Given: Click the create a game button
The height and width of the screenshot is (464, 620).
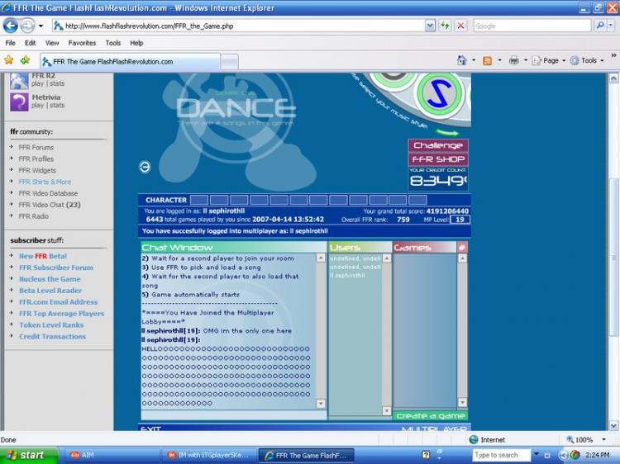Looking at the screenshot, I should tap(430, 415).
